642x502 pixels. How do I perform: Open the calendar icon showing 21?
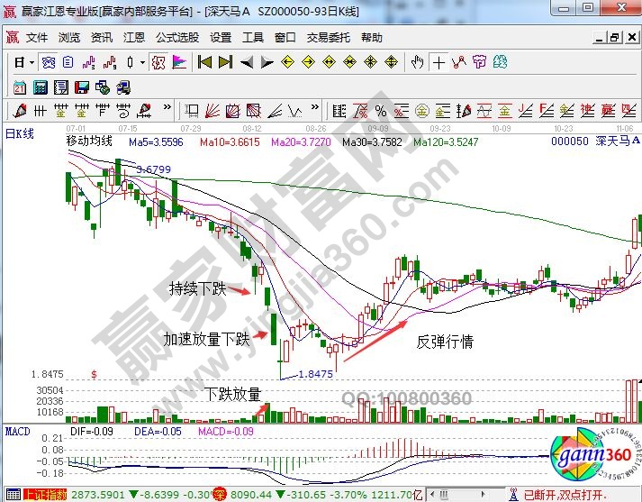20,87
